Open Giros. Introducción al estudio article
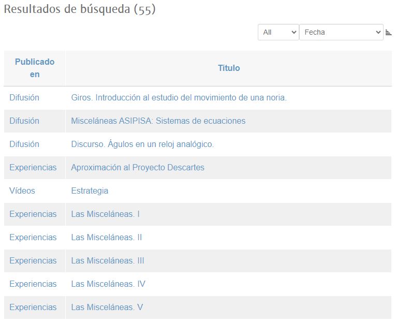Image resolution: width=396 pixels, height=322 pixels. [179, 98]
